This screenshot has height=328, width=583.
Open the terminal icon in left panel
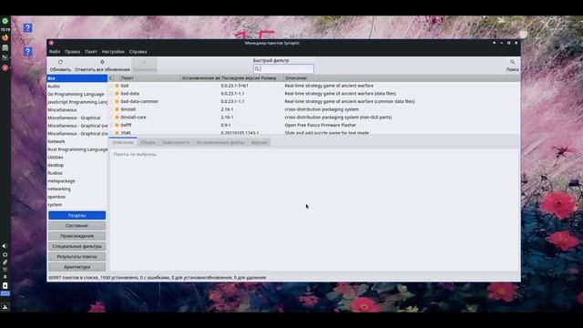[x=5, y=57]
